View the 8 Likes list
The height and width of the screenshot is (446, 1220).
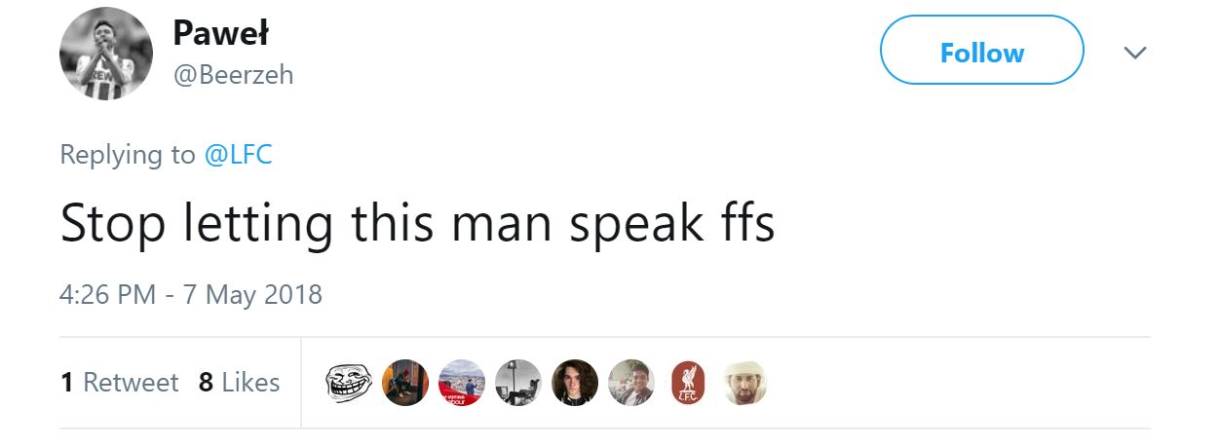click(239, 383)
